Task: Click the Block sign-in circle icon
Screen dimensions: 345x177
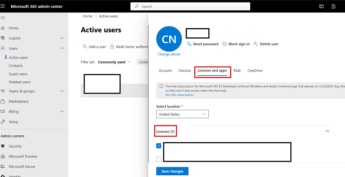Action: [225, 44]
